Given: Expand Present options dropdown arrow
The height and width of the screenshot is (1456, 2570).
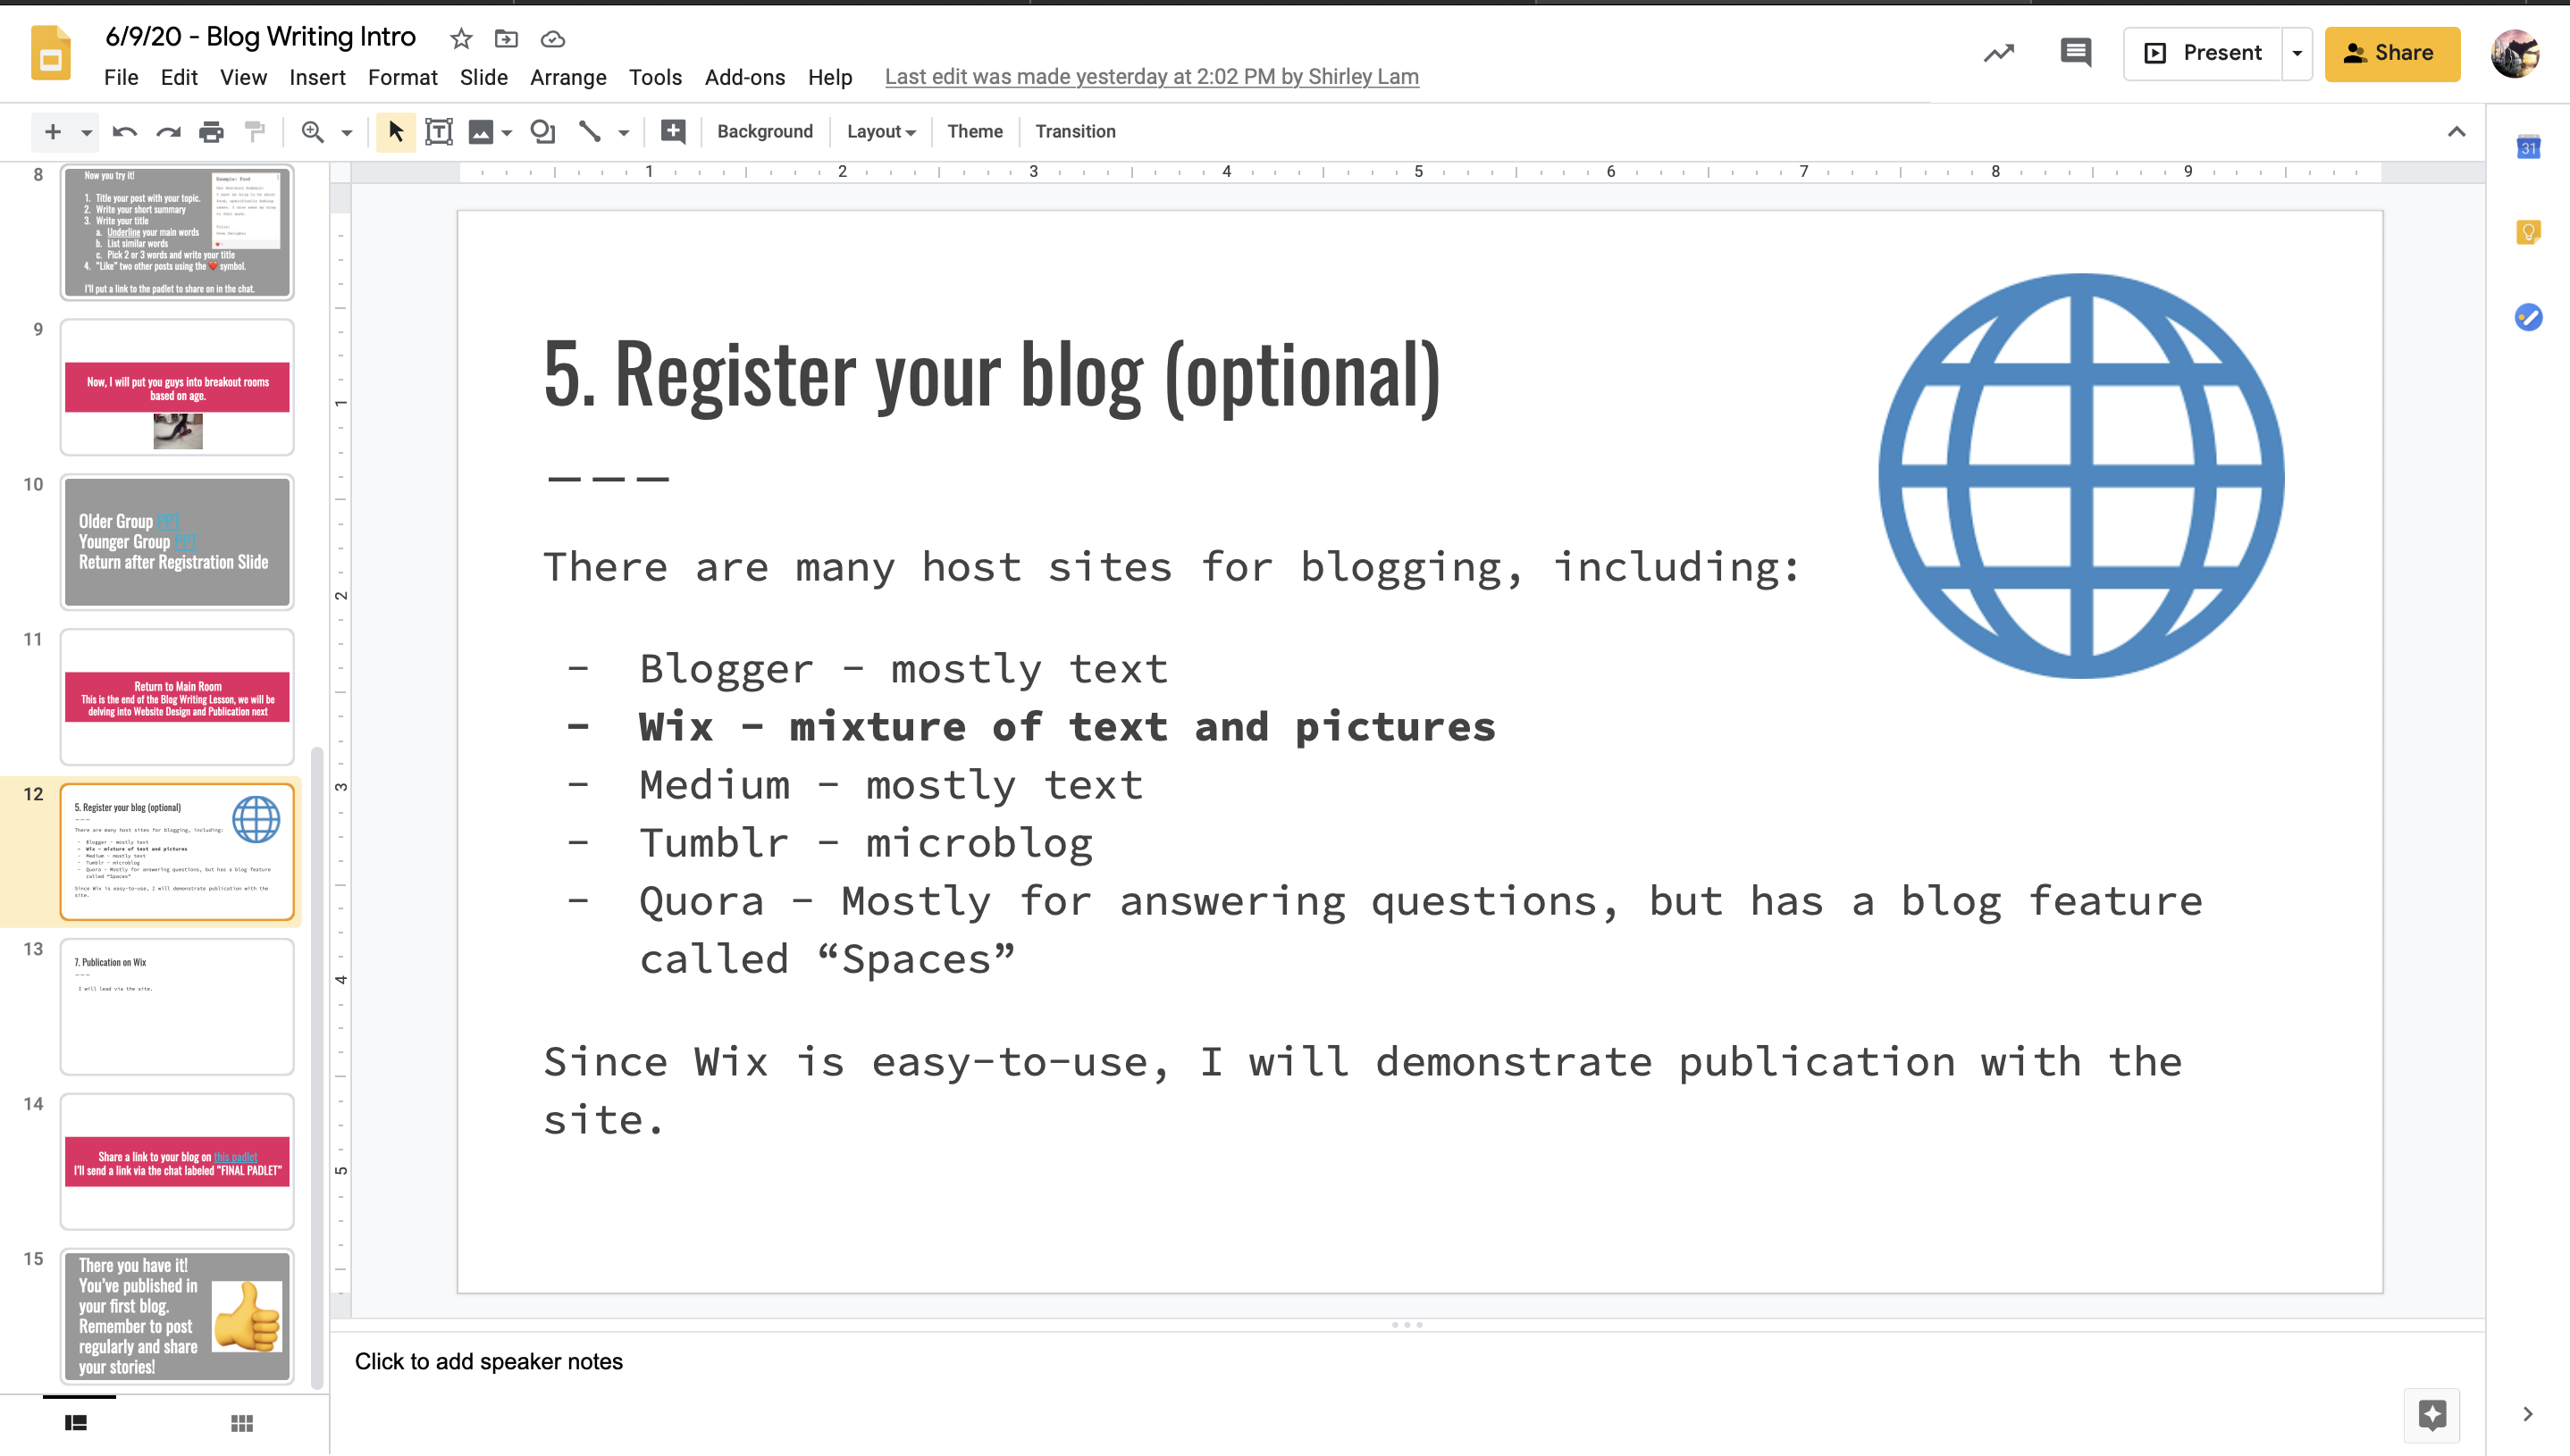Looking at the screenshot, I should [x=2297, y=53].
